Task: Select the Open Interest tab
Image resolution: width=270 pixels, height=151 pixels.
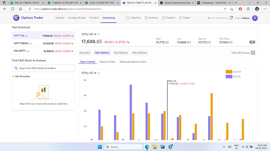Action: point(88,62)
